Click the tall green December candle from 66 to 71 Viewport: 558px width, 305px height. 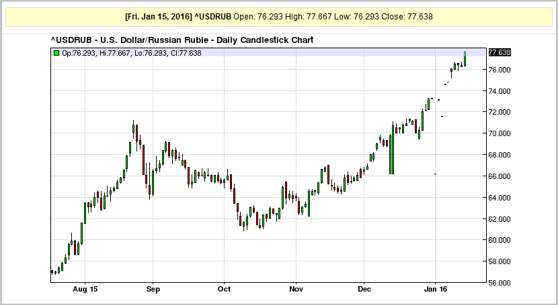(x=393, y=149)
